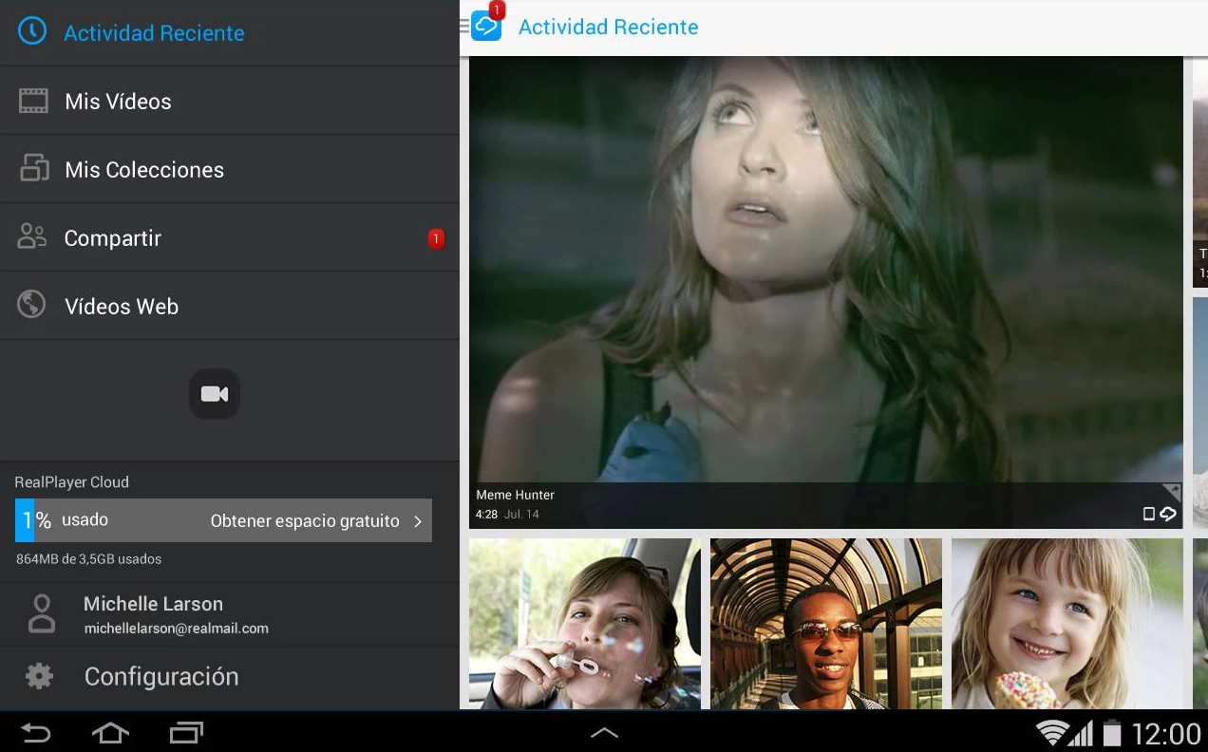Click the film strip icon for Mis Vídeos
This screenshot has width=1208, height=752.
point(33,101)
